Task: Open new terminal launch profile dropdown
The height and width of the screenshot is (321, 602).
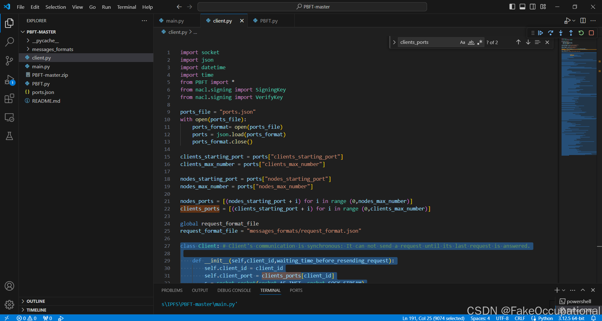Action: click(x=564, y=290)
